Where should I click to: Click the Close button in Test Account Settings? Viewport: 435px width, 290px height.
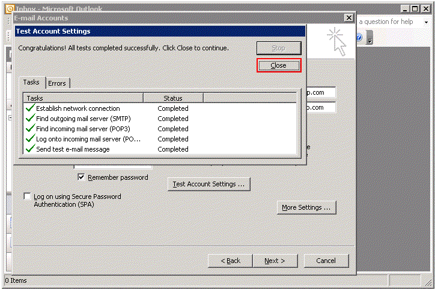tap(279, 65)
